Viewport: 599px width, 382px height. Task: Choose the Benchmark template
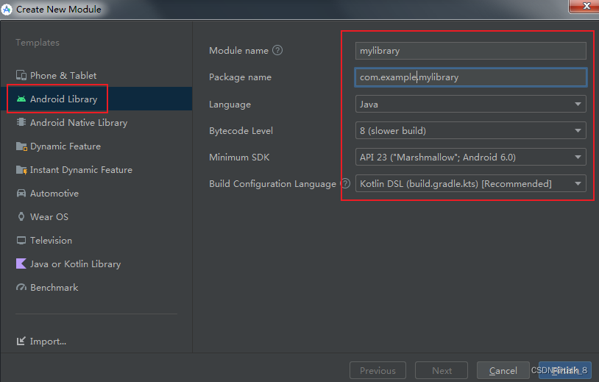(96, 287)
